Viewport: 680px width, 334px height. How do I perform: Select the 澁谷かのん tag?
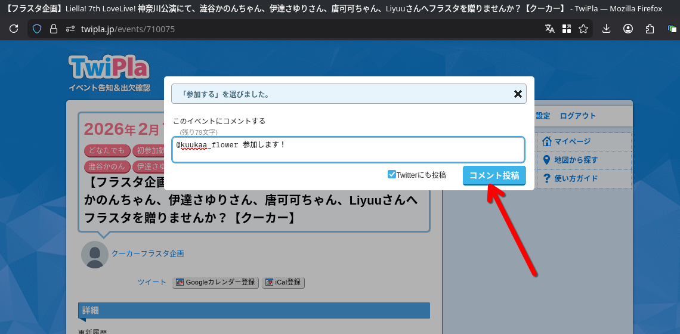(x=107, y=166)
